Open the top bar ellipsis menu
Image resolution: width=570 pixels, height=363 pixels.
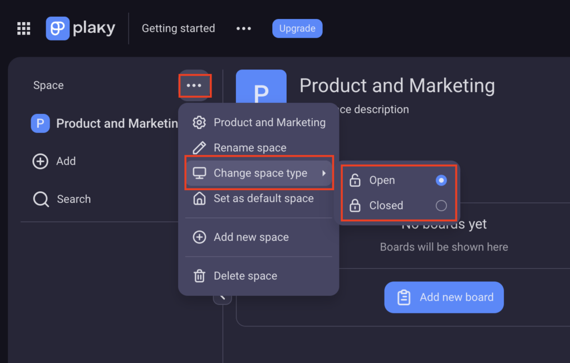tap(243, 28)
